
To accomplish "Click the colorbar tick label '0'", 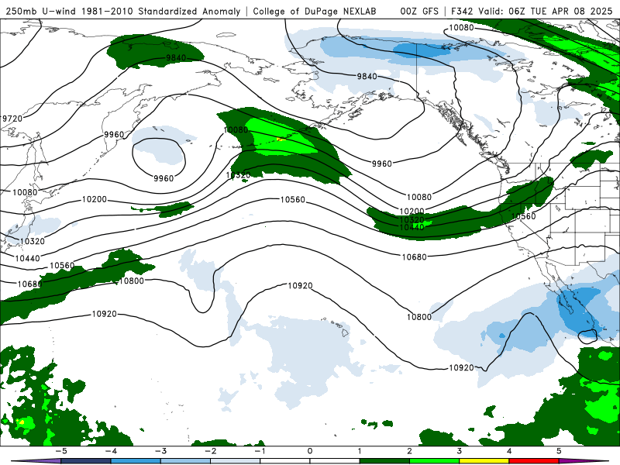I will point(309,451).
